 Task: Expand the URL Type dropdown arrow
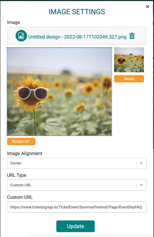[x=141, y=185]
